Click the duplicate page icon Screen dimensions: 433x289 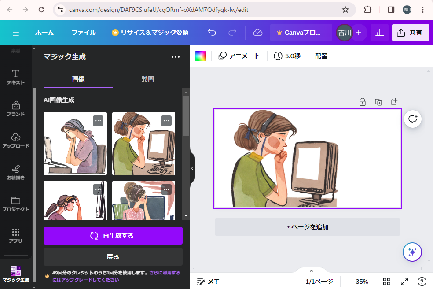coord(378,102)
